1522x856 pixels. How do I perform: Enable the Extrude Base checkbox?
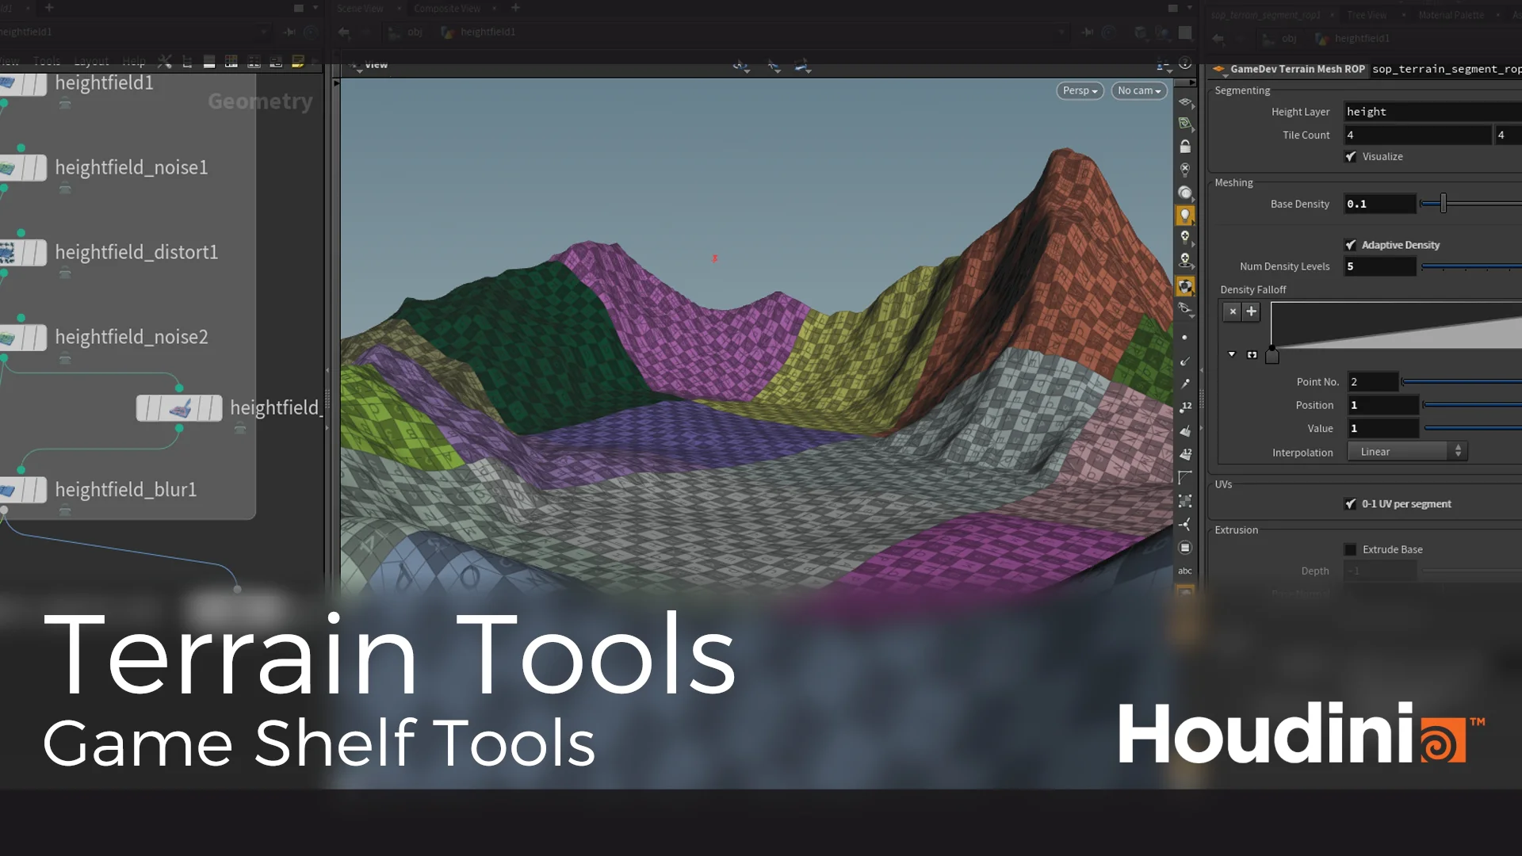point(1351,549)
